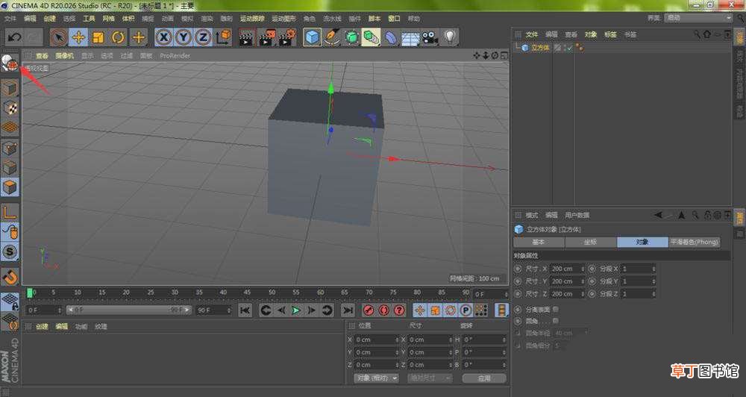Screen dimensions: 746x397
Task: Add a cube primitive object
Action: pyautogui.click(x=312, y=37)
